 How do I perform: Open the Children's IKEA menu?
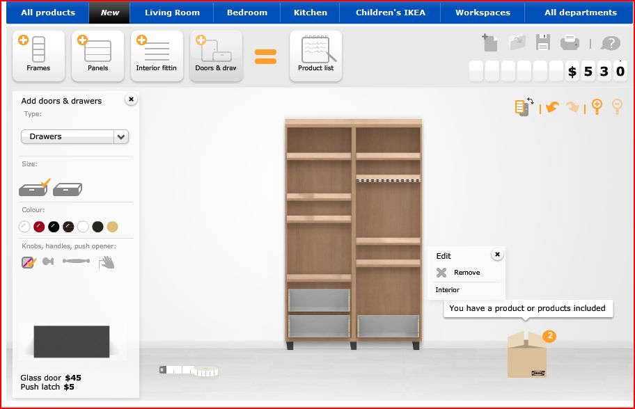(391, 13)
